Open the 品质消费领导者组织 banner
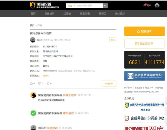167x130 pixels. tap(144, 76)
